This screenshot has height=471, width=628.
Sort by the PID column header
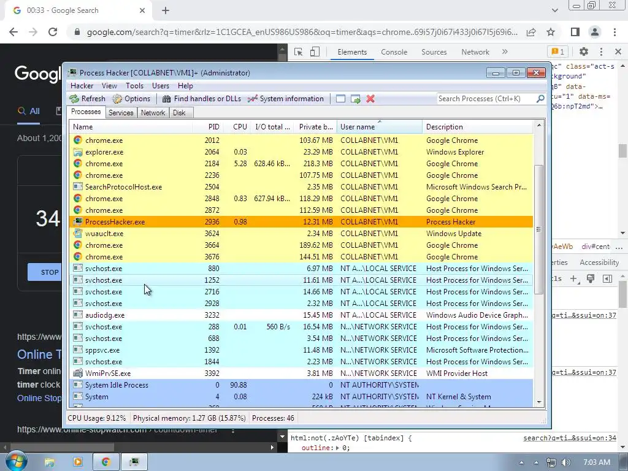(x=207, y=127)
